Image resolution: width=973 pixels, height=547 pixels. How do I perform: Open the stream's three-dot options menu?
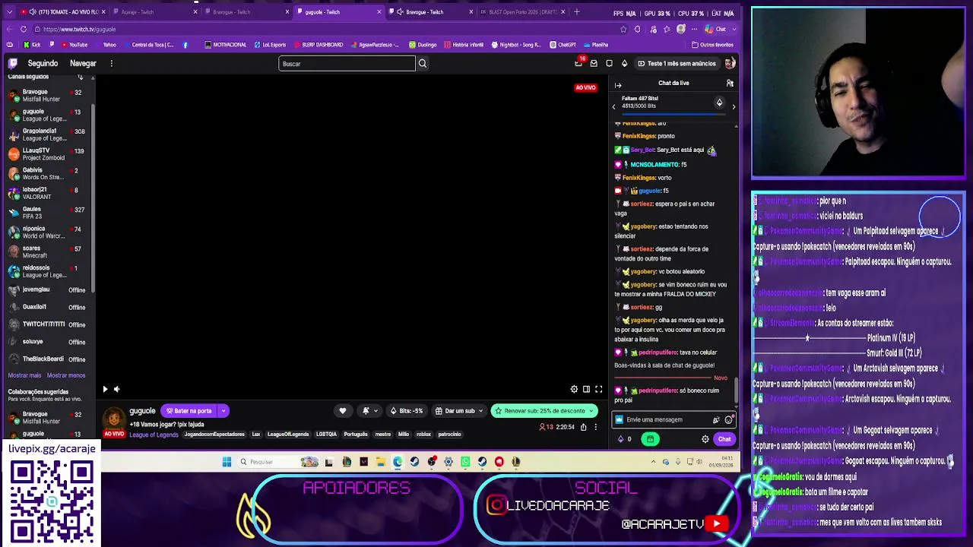click(595, 427)
